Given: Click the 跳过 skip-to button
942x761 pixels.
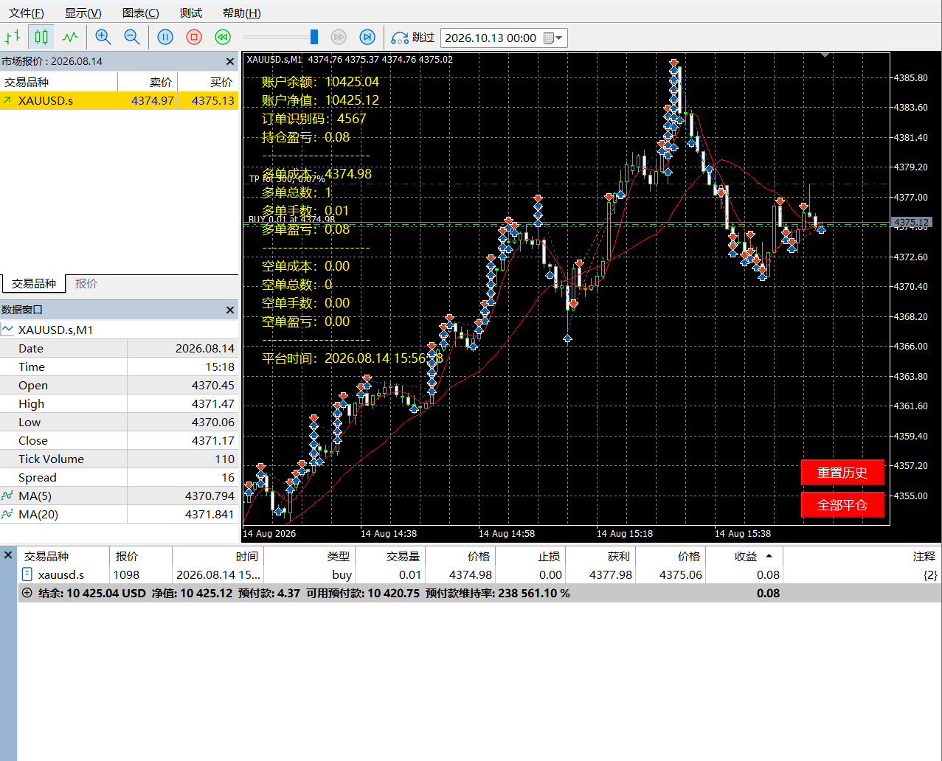Looking at the screenshot, I should 413,38.
